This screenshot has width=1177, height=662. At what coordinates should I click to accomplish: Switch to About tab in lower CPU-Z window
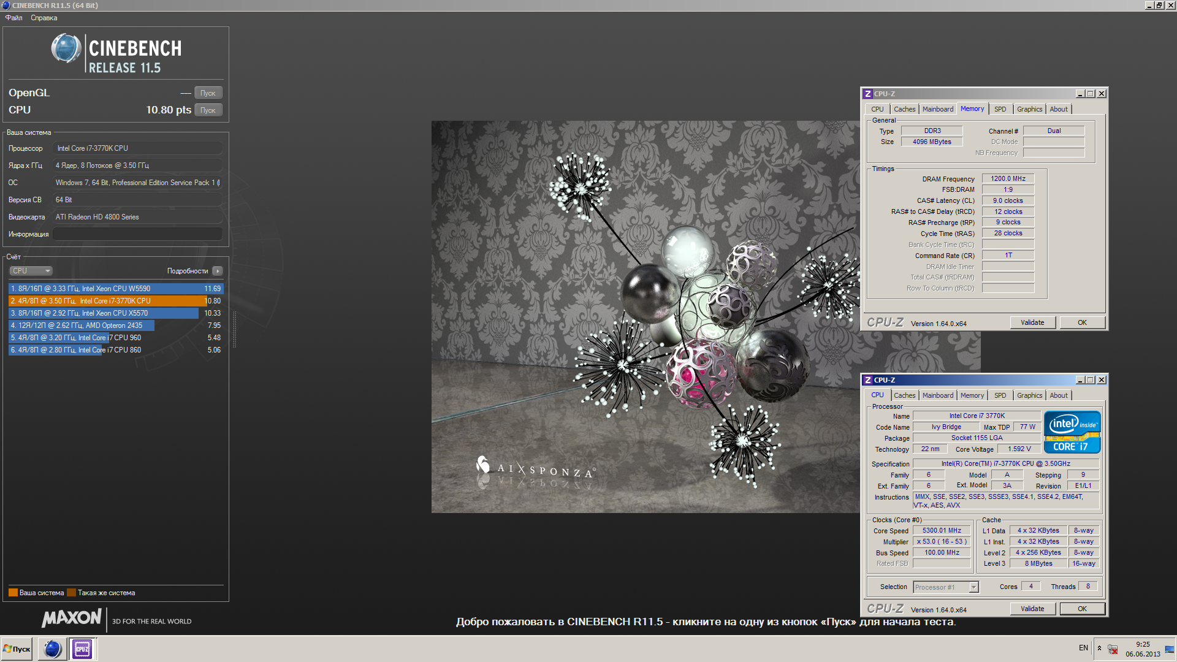(x=1059, y=395)
